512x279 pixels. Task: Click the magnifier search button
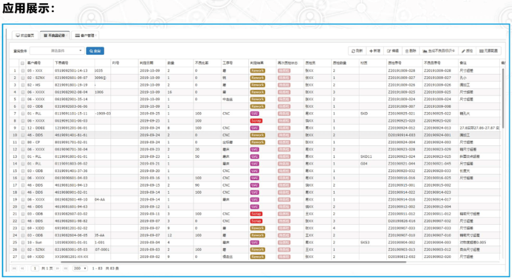pyautogui.click(x=95, y=51)
